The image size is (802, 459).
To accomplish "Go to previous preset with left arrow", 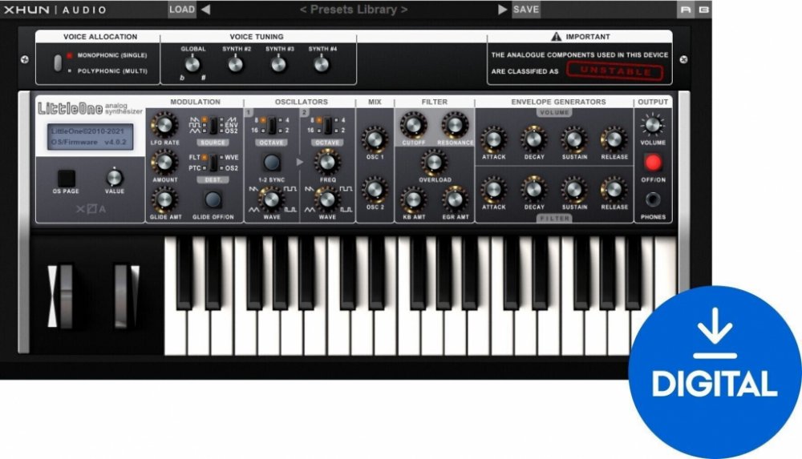I will 205,10.
